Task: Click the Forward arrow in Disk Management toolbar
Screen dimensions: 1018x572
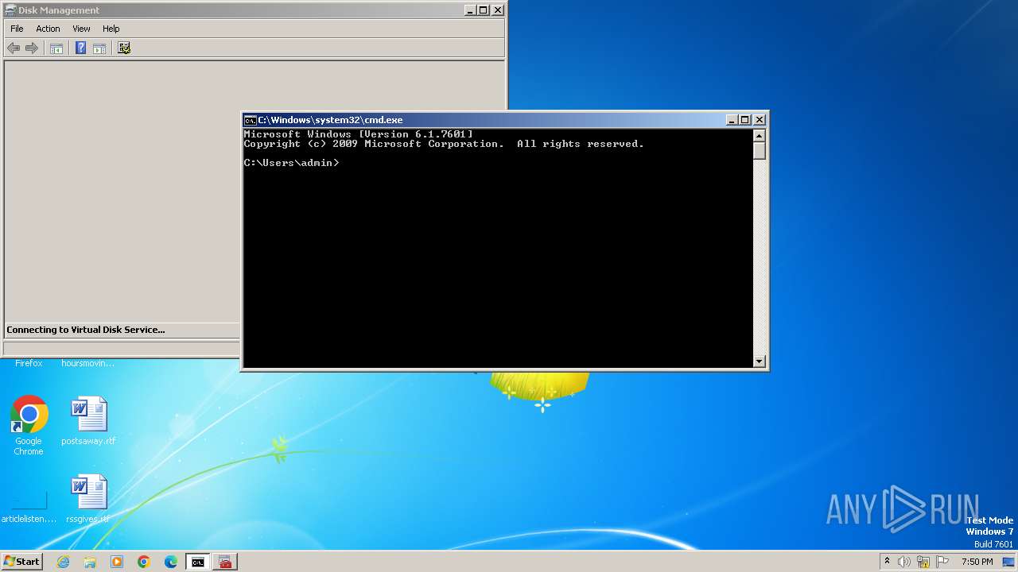Action: click(32, 48)
